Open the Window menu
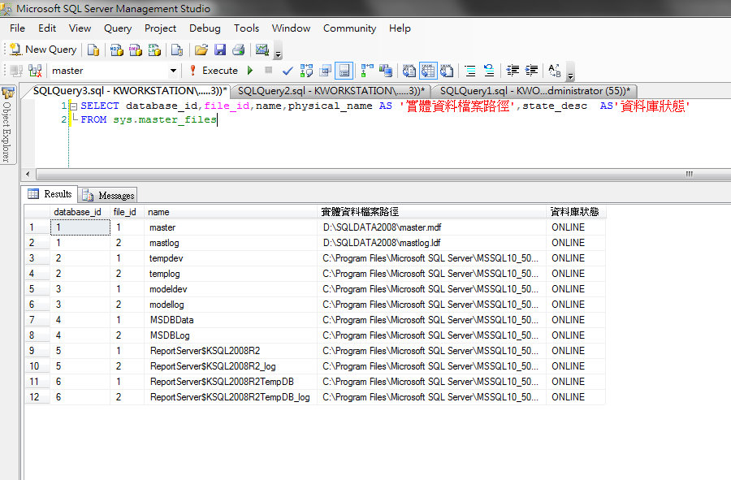 click(291, 28)
